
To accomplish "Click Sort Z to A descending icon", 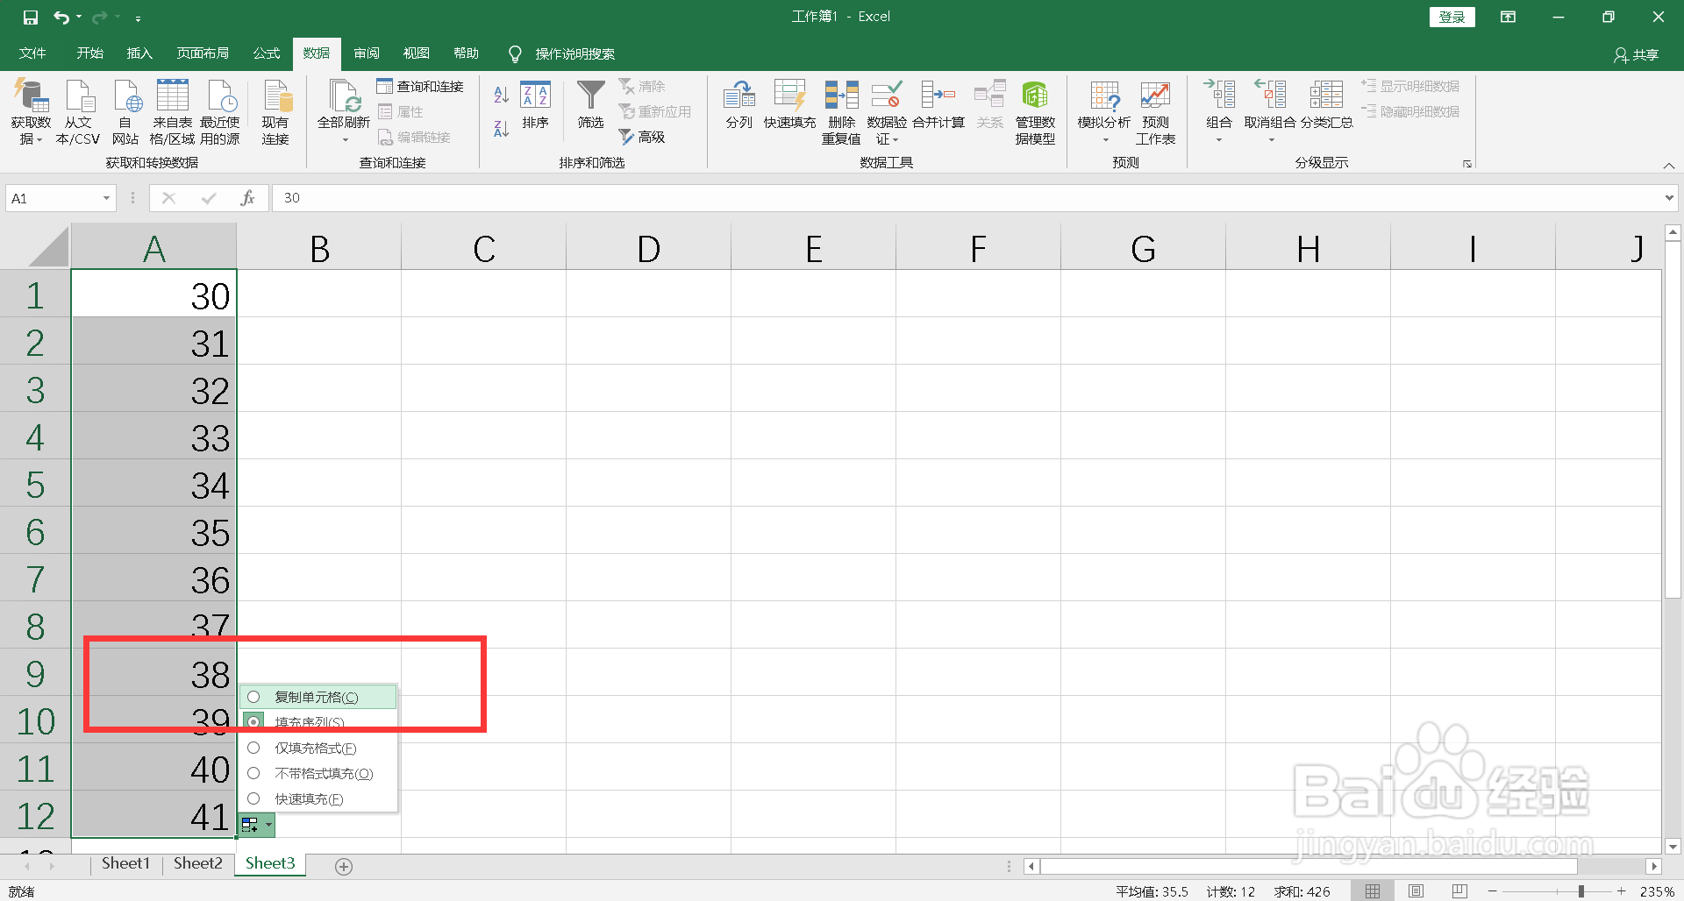I will coord(501,129).
